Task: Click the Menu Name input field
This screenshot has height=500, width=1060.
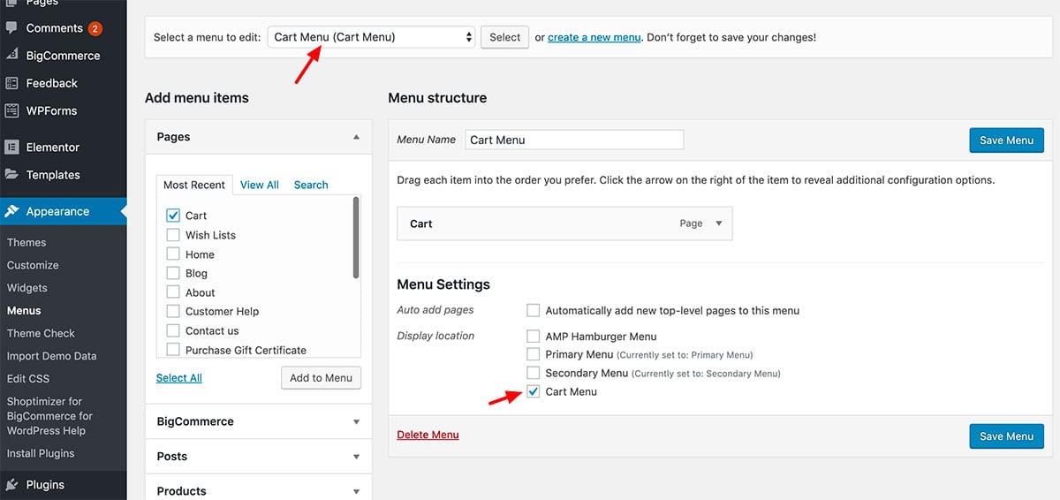Action: point(574,140)
